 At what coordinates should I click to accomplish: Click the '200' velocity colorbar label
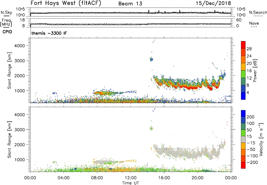click(251, 117)
